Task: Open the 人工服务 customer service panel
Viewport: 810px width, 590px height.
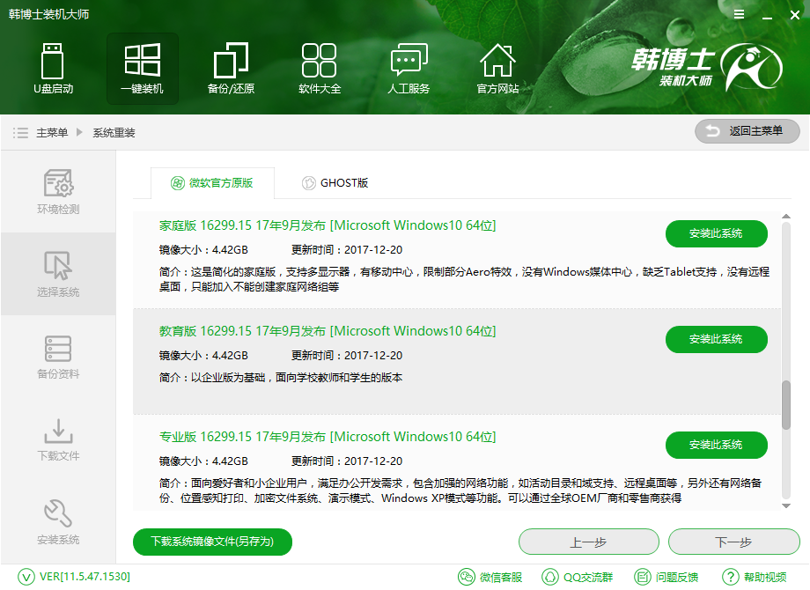Action: coord(409,69)
